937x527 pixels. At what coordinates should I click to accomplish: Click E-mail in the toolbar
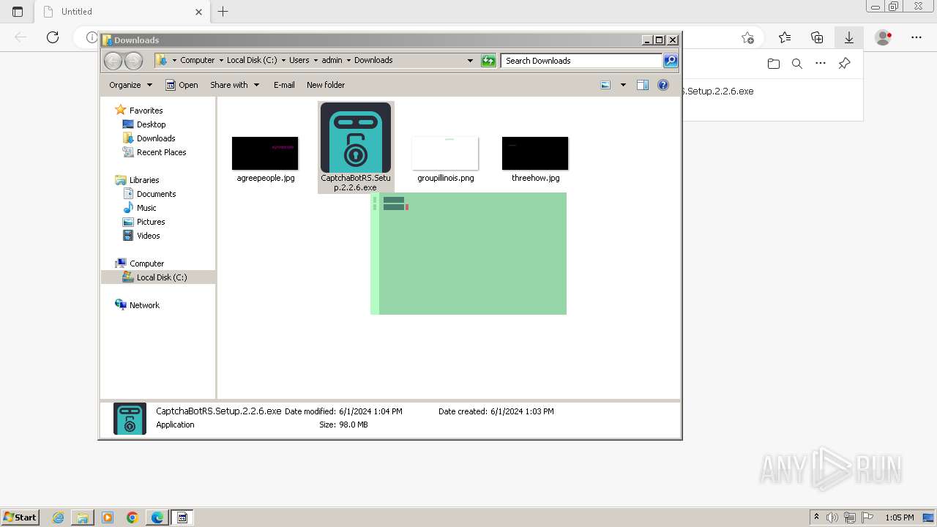(284, 85)
